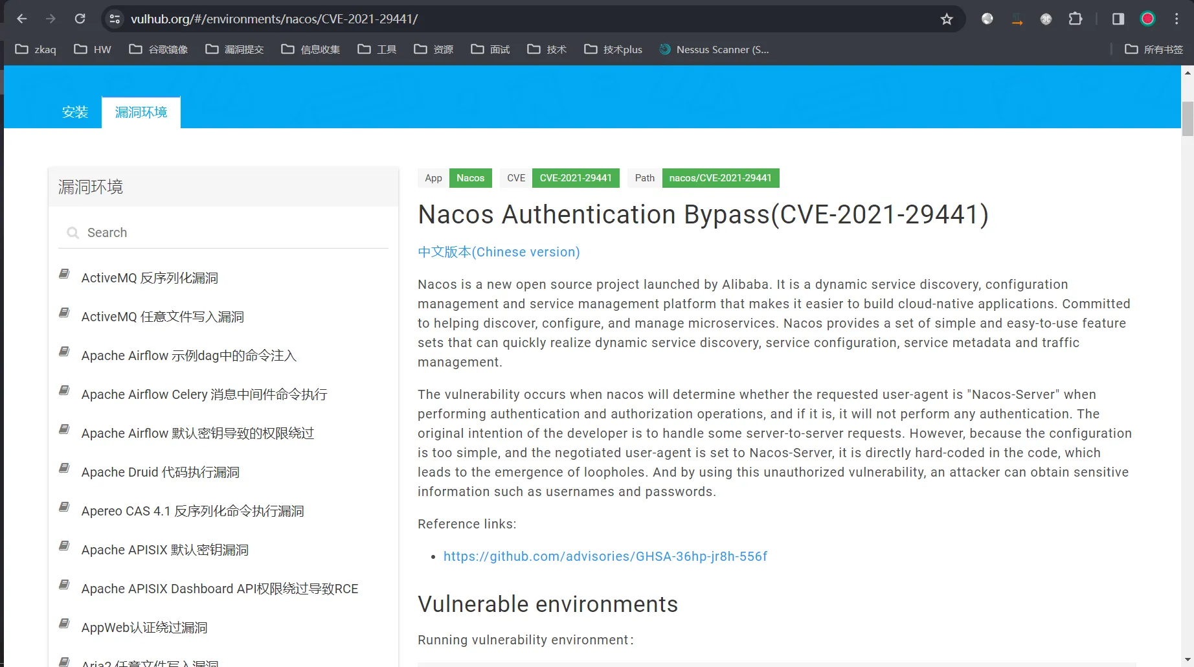This screenshot has width=1194, height=667.
Task: Open the GitHub GHSA advisory link
Action: 605,556
